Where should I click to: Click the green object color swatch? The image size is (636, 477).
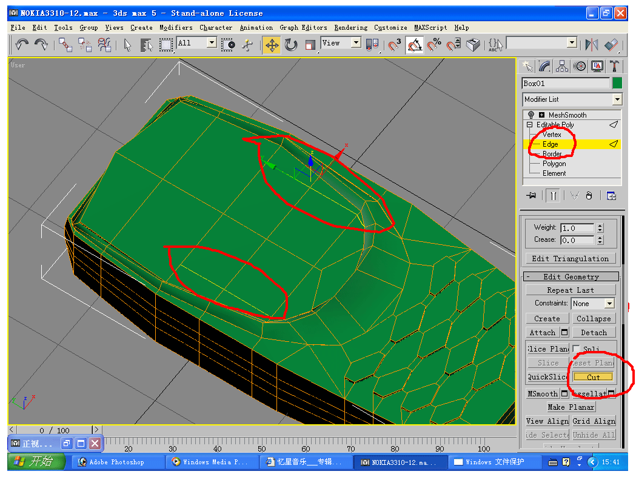pyautogui.click(x=617, y=83)
